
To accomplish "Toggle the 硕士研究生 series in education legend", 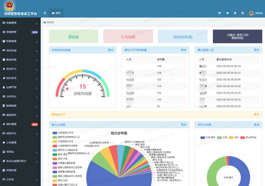I will coord(248,138).
